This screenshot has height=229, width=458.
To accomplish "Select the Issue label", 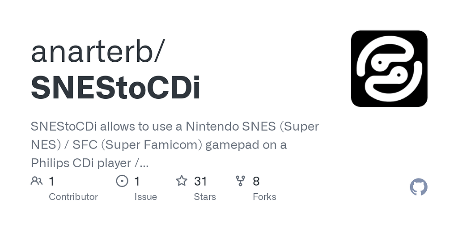I will (145, 197).
